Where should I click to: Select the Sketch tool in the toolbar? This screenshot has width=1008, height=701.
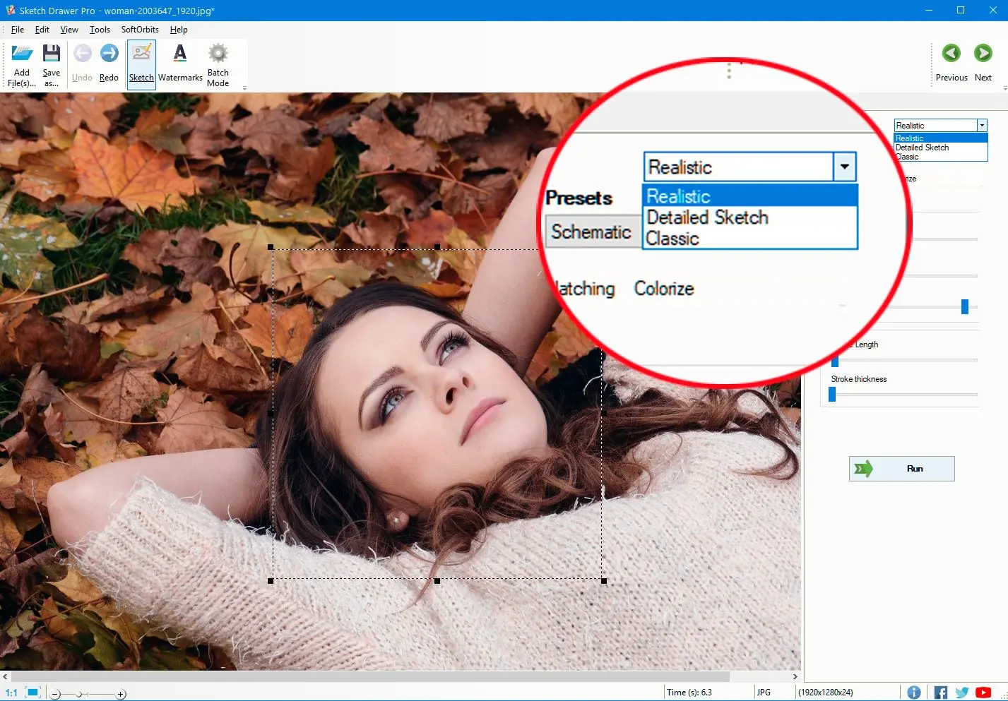(141, 64)
